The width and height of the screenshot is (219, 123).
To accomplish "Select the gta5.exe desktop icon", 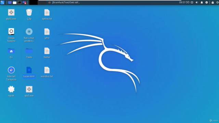I will 29,91.
